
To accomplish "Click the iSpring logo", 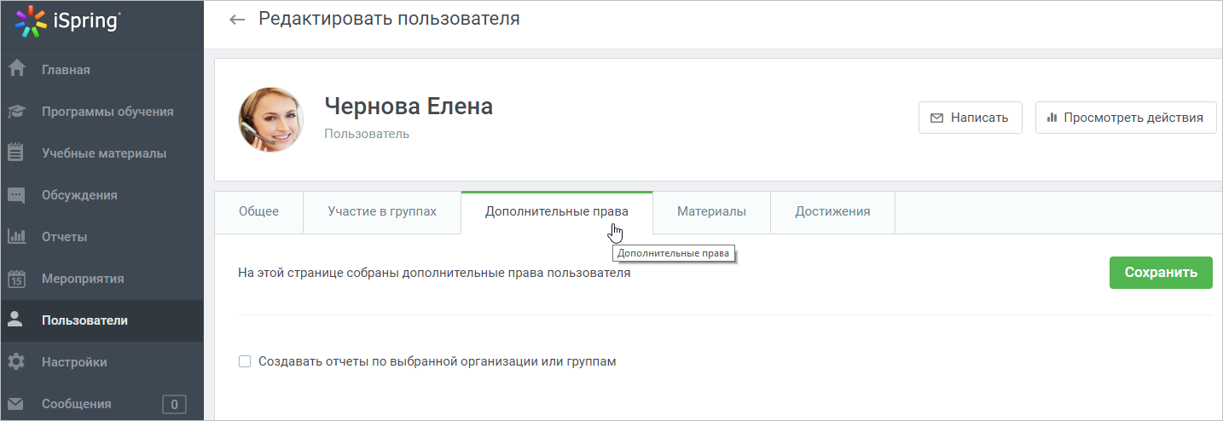I will [x=68, y=21].
